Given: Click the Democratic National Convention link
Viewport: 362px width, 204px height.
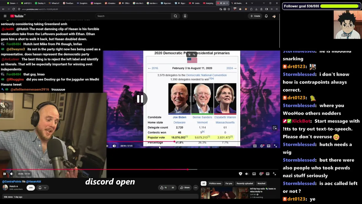Looking at the screenshot, I should coord(206,75).
